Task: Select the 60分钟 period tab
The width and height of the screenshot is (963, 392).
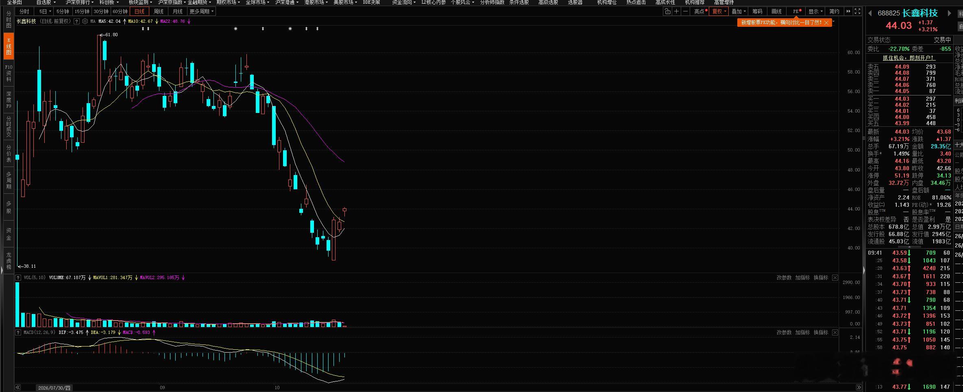Action: point(120,11)
